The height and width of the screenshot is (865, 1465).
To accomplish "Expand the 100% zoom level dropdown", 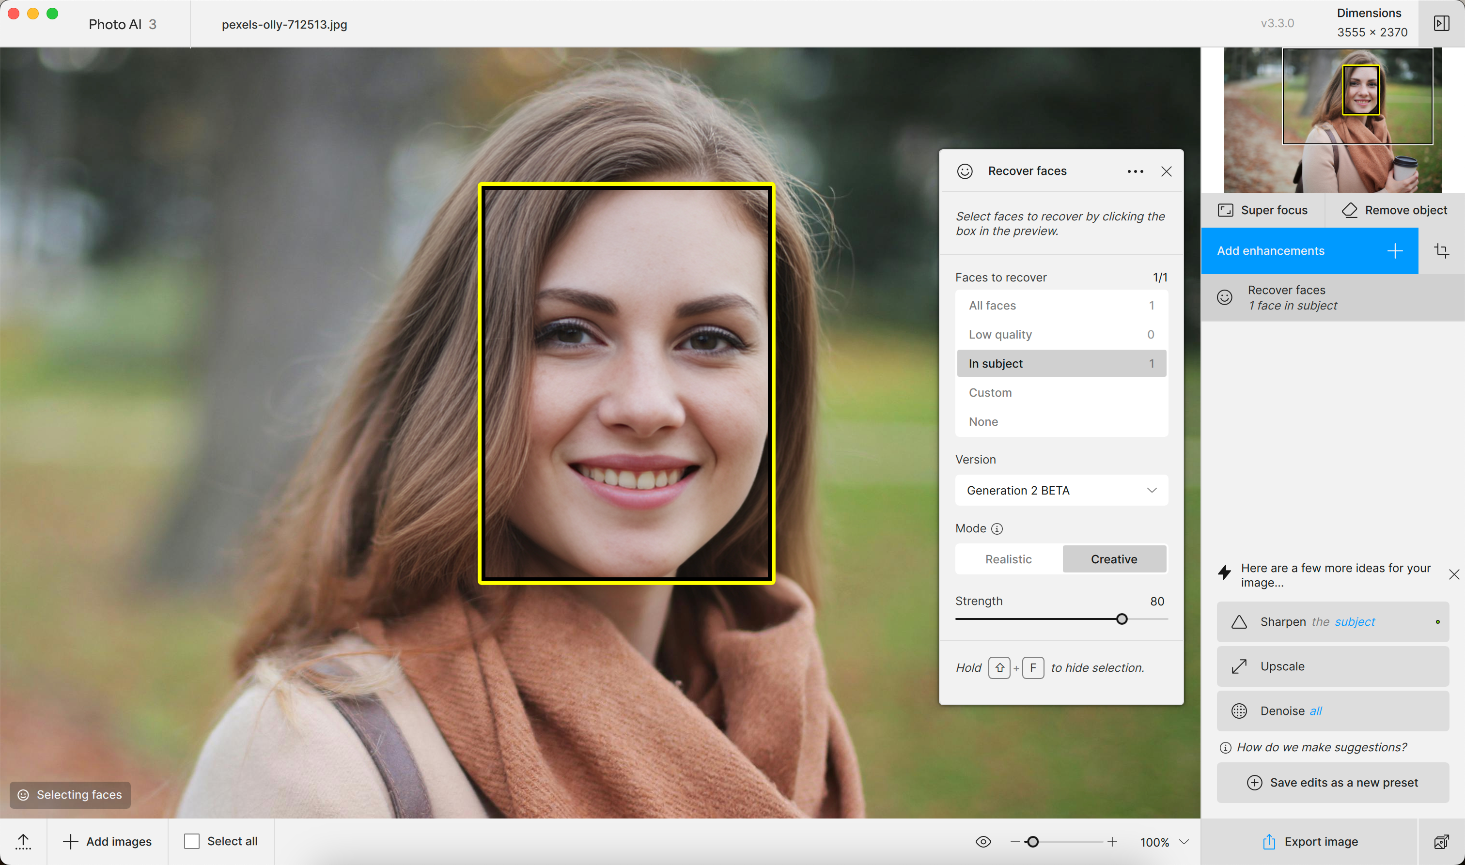I will [1184, 842].
